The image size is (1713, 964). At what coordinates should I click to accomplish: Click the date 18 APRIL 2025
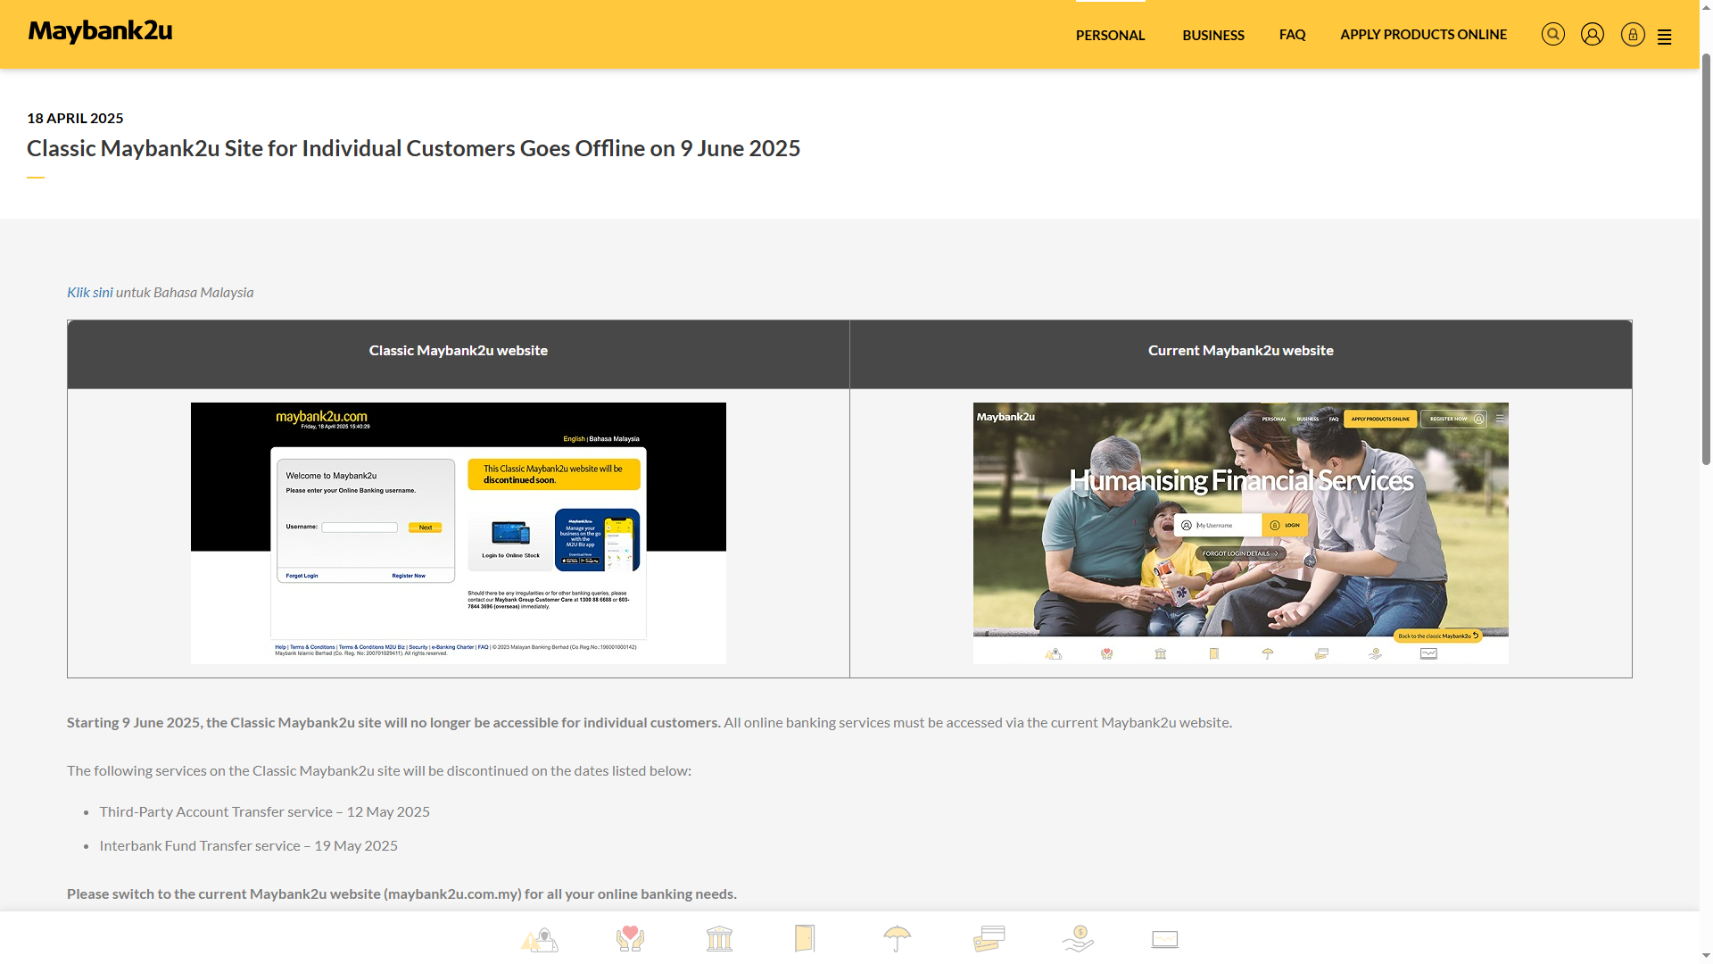(x=75, y=118)
